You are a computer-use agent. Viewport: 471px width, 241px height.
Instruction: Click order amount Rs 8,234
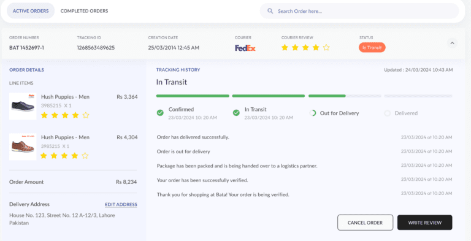[x=126, y=182]
